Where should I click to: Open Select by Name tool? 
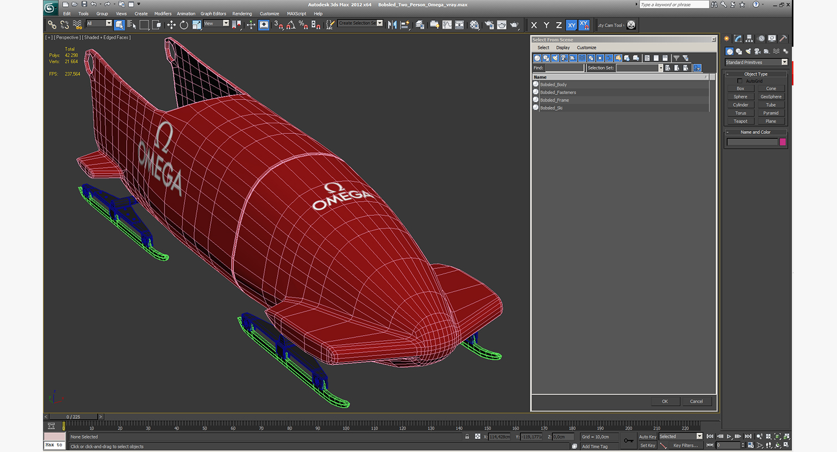(132, 25)
